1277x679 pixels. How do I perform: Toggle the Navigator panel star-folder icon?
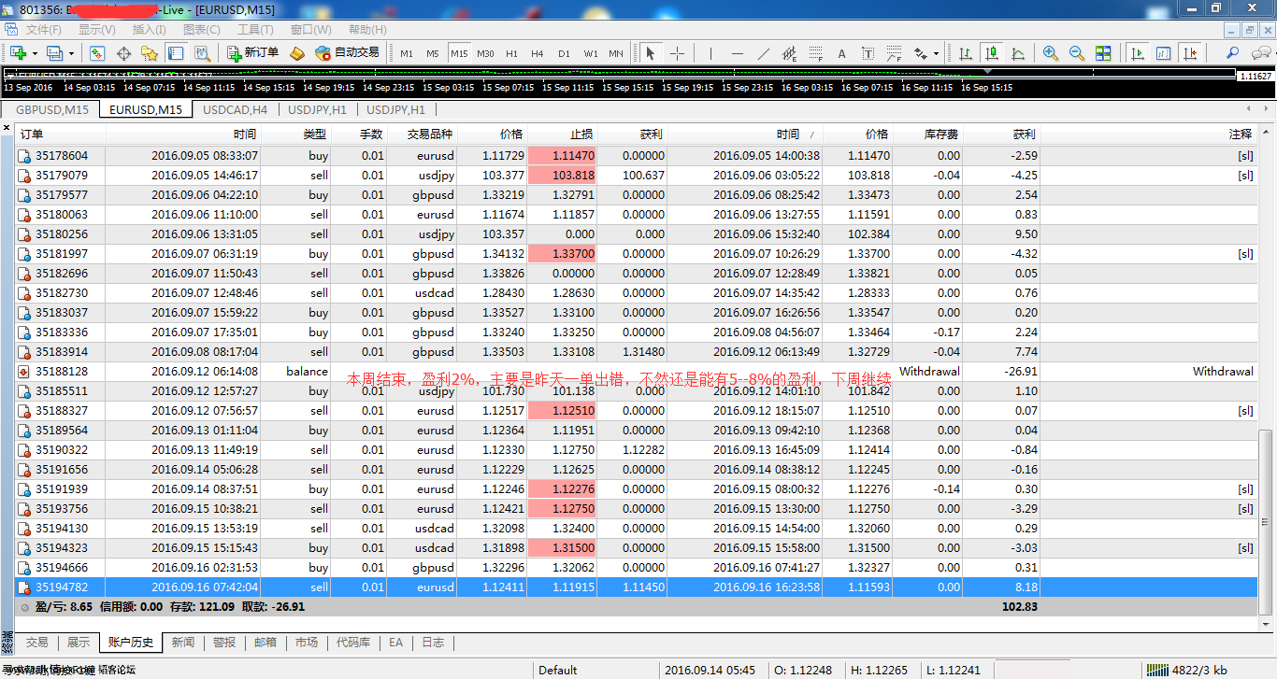tap(150, 53)
